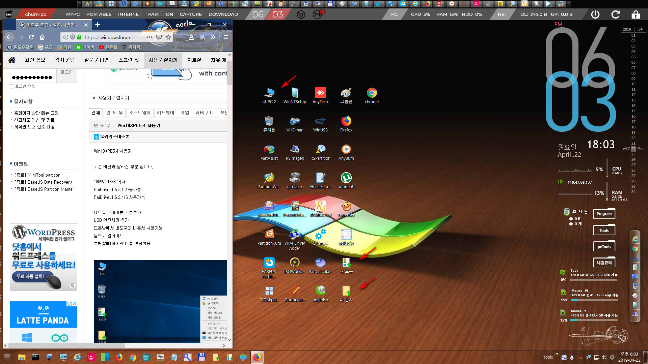The height and width of the screenshot is (364, 648).
Task: Launch utorrent desktop icon
Action: (x=346, y=180)
